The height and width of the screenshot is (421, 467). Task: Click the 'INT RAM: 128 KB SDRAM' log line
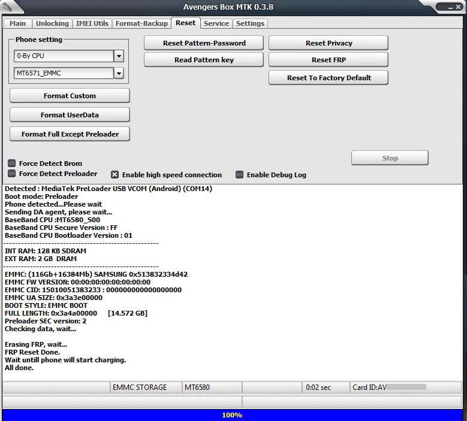click(x=46, y=251)
